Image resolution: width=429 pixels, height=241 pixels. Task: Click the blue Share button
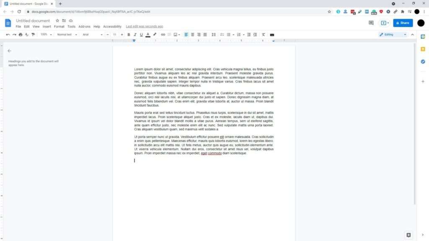click(x=403, y=23)
